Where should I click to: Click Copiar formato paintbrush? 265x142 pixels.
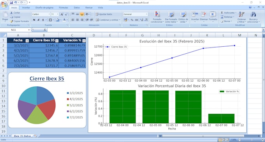[11, 21]
